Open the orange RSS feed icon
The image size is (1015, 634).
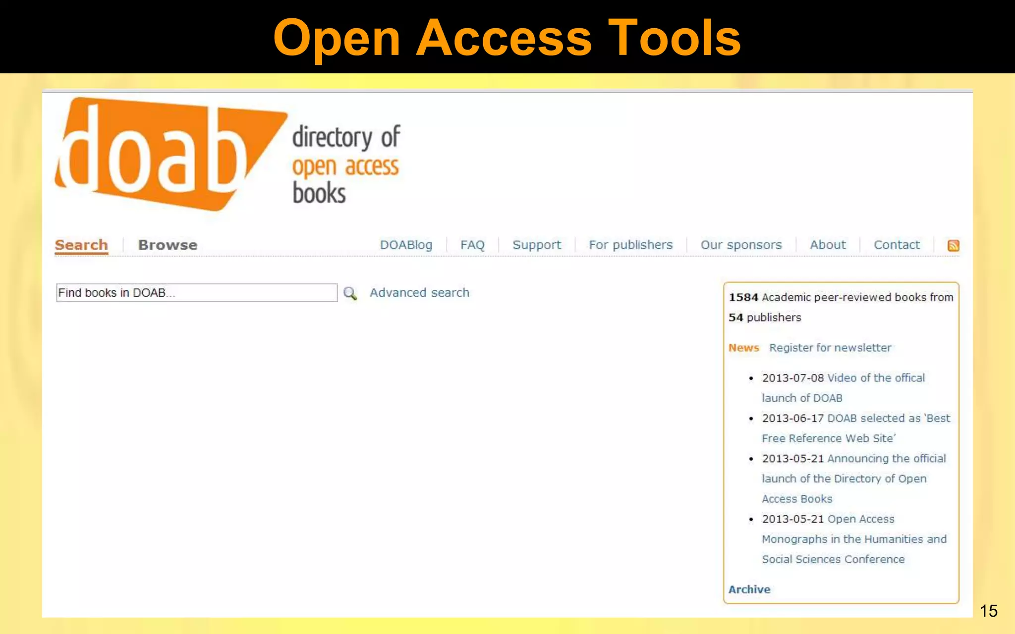(x=953, y=245)
